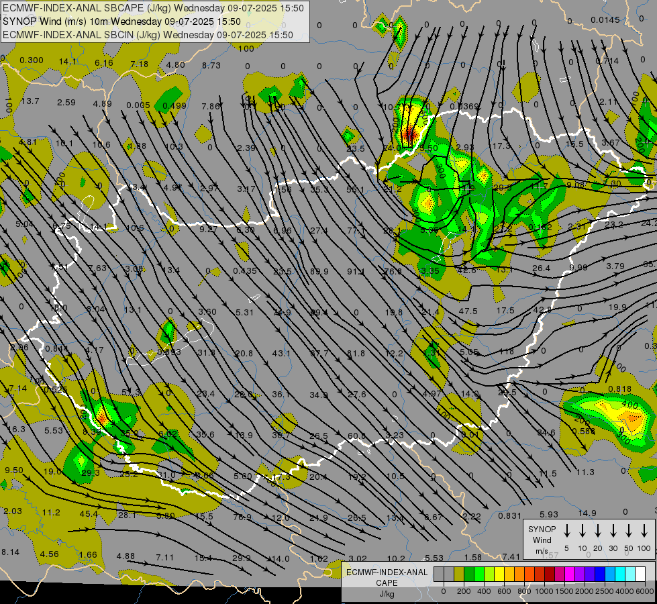Image resolution: width=657 pixels, height=604 pixels.
Task: Pick the white swatch at the legend end
Action: (x=640, y=574)
